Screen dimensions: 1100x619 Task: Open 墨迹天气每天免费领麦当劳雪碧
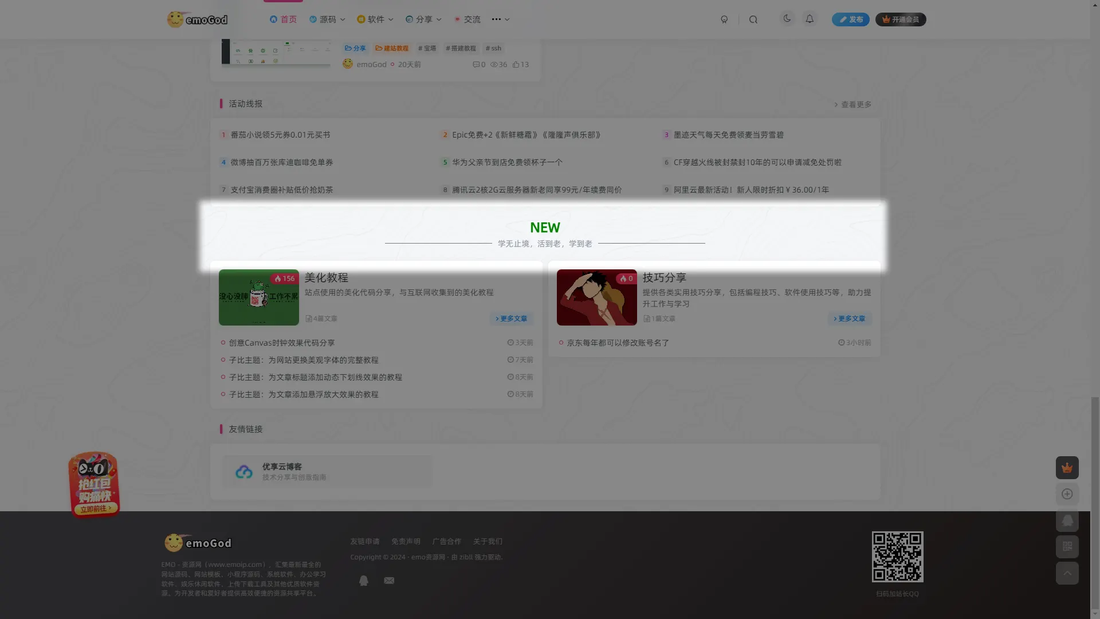(728, 135)
